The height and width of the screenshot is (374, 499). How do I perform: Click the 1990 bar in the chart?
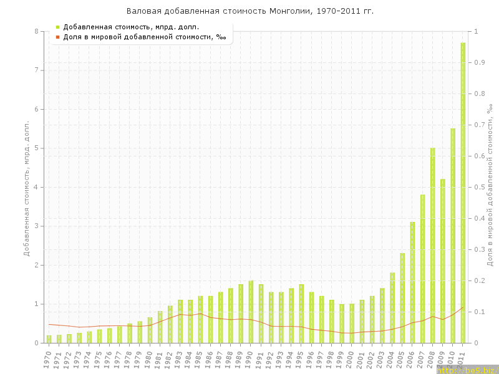(x=251, y=312)
